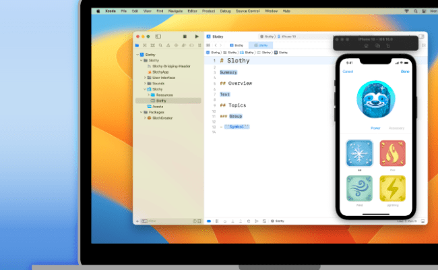The height and width of the screenshot is (270, 438).
Task: Toggle source control status filter in navigator footer
Action: [x=199, y=221]
